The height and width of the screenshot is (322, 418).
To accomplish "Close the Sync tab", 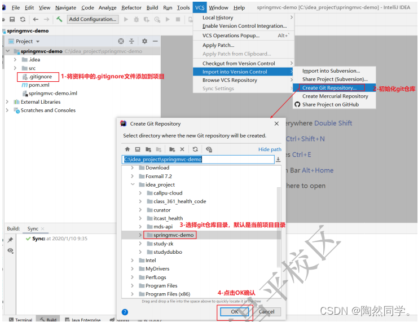I will (43, 229).
